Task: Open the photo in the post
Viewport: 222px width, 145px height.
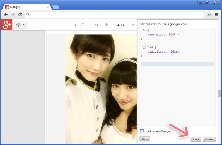Action: 101,89
